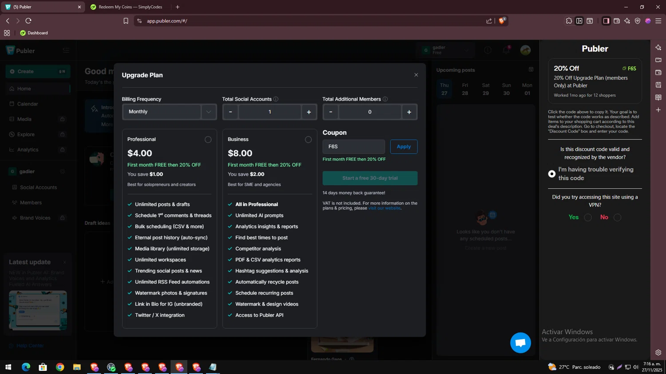Screen dimensions: 666x374
Task: Open the browser extensions puzzle icon
Action: click(569, 21)
